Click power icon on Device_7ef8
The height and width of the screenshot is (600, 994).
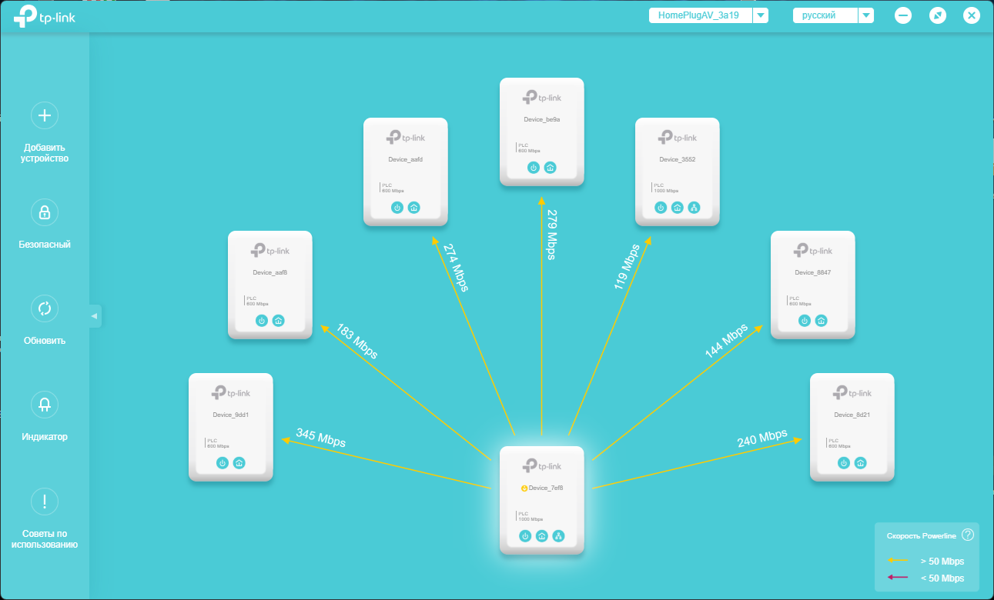pos(525,536)
